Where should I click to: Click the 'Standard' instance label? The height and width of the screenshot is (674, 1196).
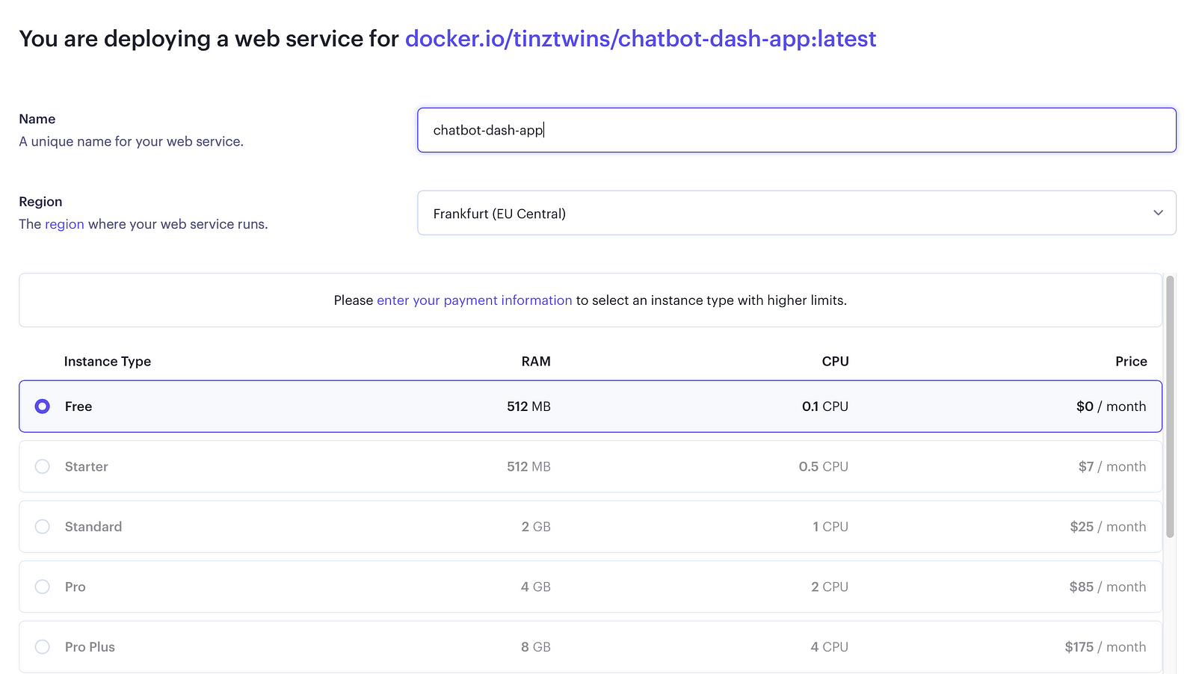click(93, 527)
